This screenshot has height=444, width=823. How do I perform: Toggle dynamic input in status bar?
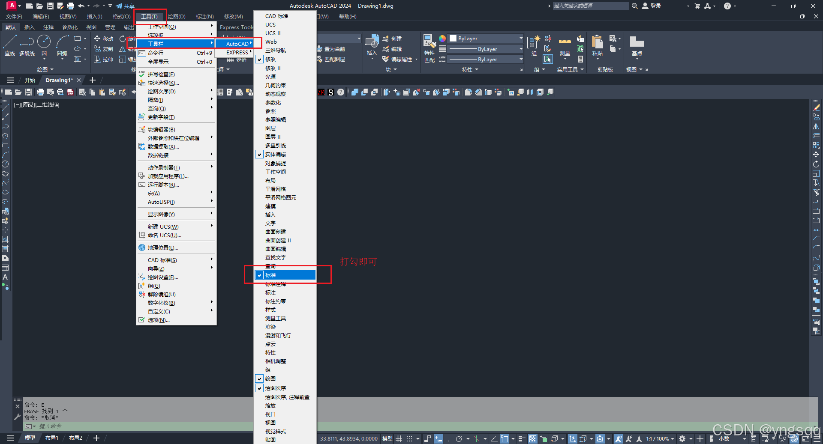click(x=438, y=439)
